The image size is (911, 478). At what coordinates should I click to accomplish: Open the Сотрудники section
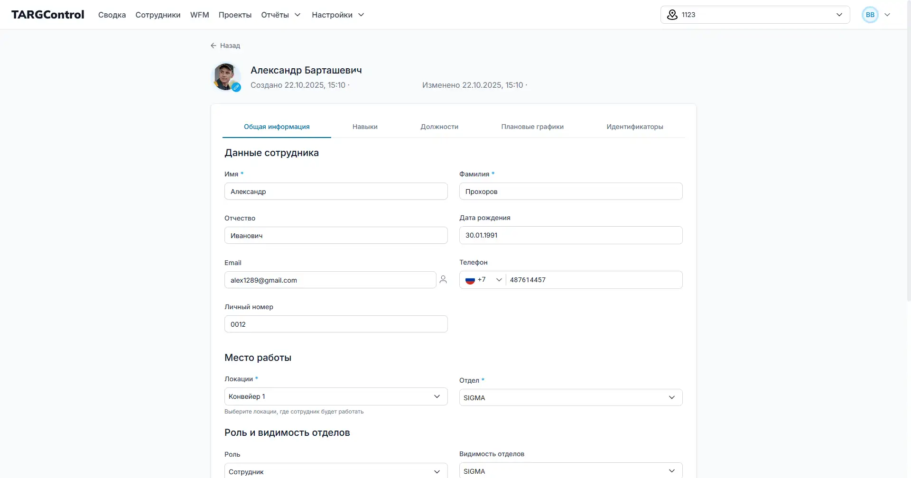tap(158, 15)
